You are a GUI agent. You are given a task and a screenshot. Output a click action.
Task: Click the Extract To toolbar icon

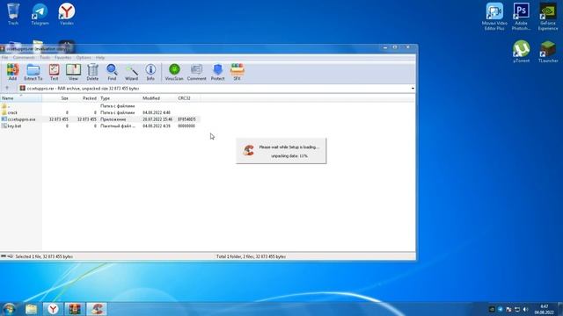[x=33, y=72]
